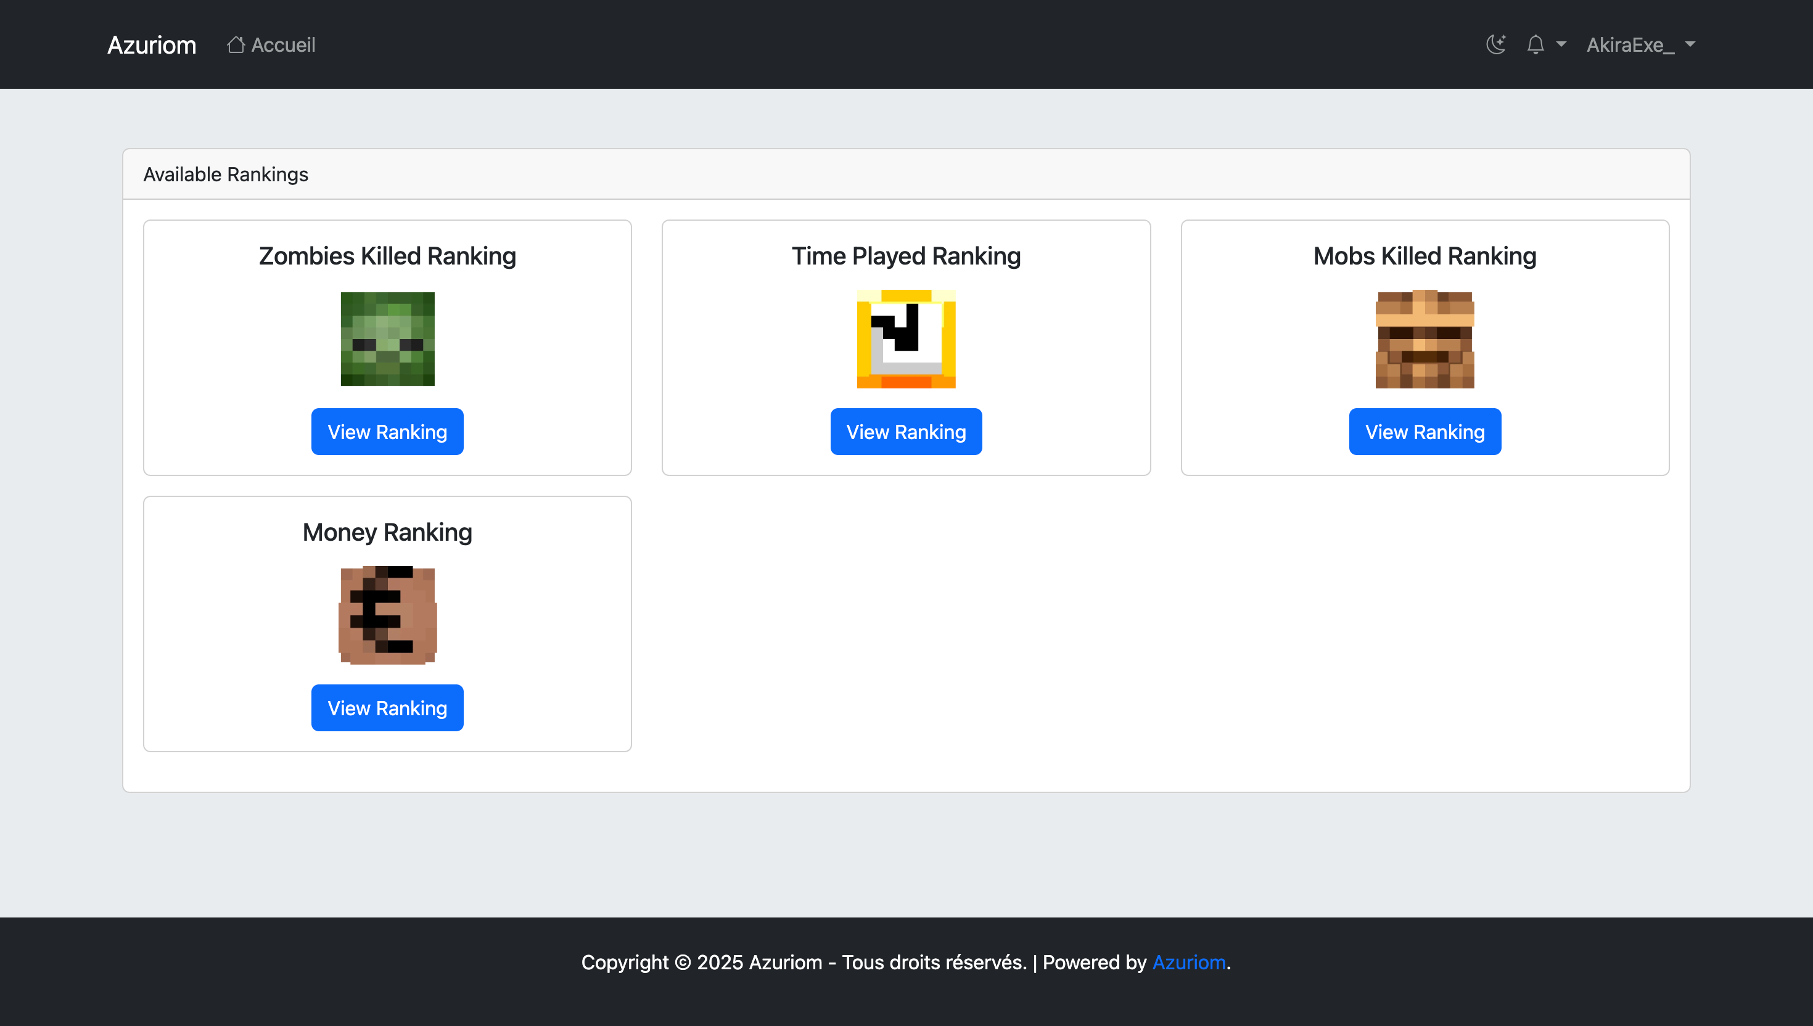Screen dimensions: 1813x1026
Task: Toggle dark mode moon icon
Action: (1496, 44)
